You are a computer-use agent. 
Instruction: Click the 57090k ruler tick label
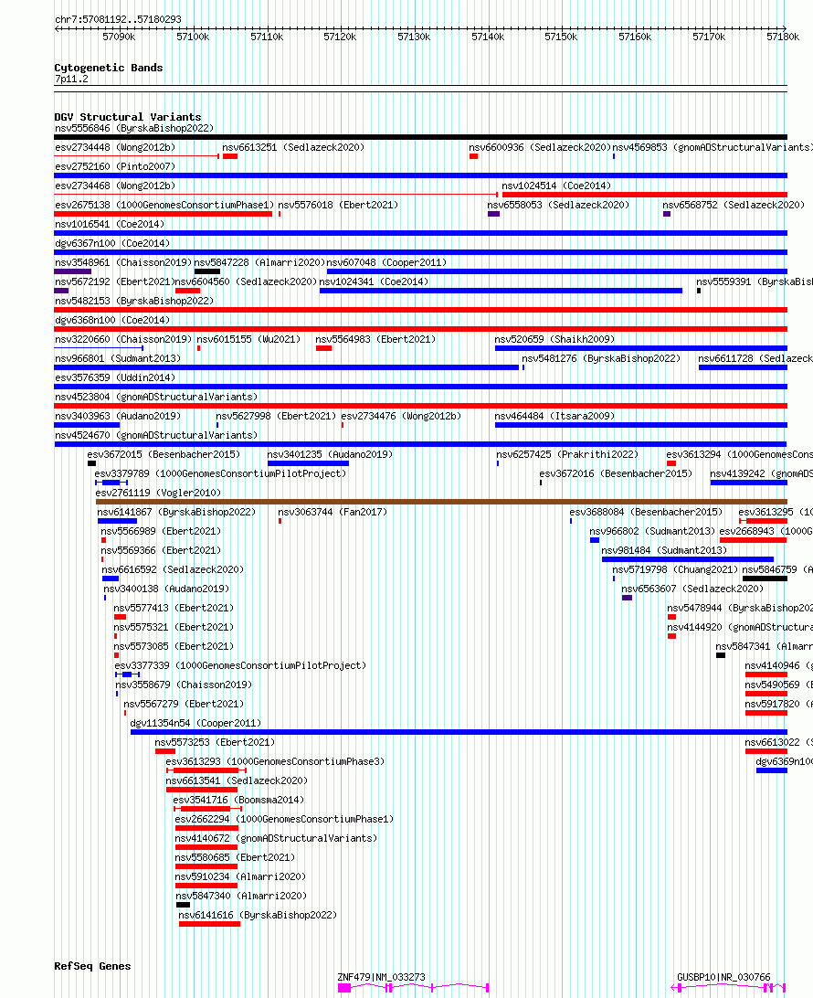(119, 37)
